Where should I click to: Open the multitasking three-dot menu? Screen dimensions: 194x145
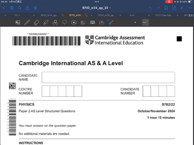(97, 2)
